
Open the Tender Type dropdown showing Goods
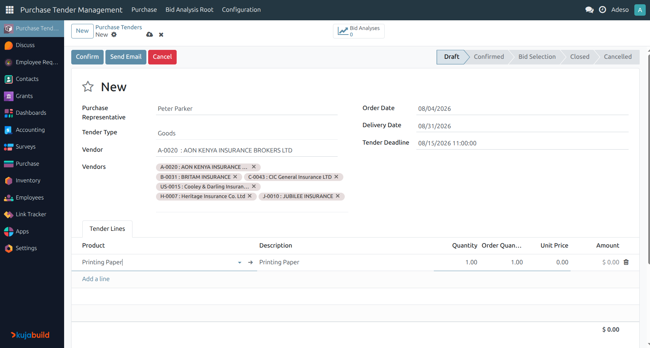coord(246,133)
